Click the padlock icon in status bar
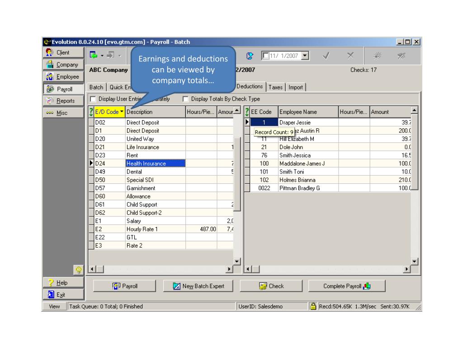The width and height of the screenshot is (463, 347). [313, 306]
